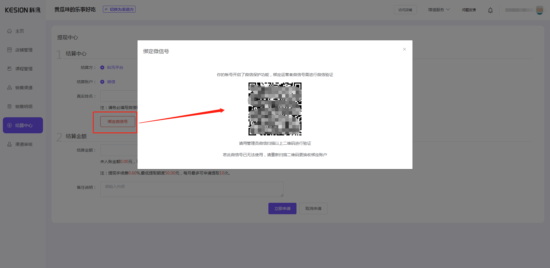Image resolution: width=550 pixels, height=268 pixels.
Task: Open the 销售明细 sales detail icon
Action: (x=9, y=106)
